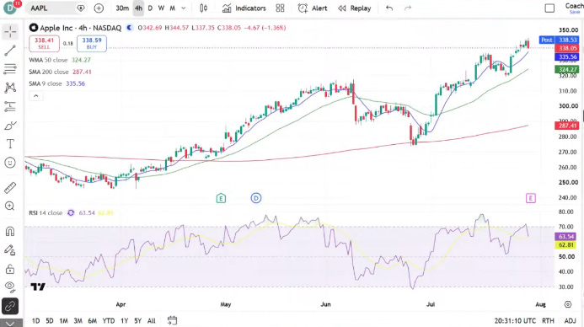This screenshot has height=327, width=584.
Task: Select the 30m timeframe
Action: (122, 8)
